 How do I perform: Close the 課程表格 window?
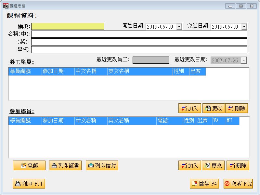coord(252,6)
